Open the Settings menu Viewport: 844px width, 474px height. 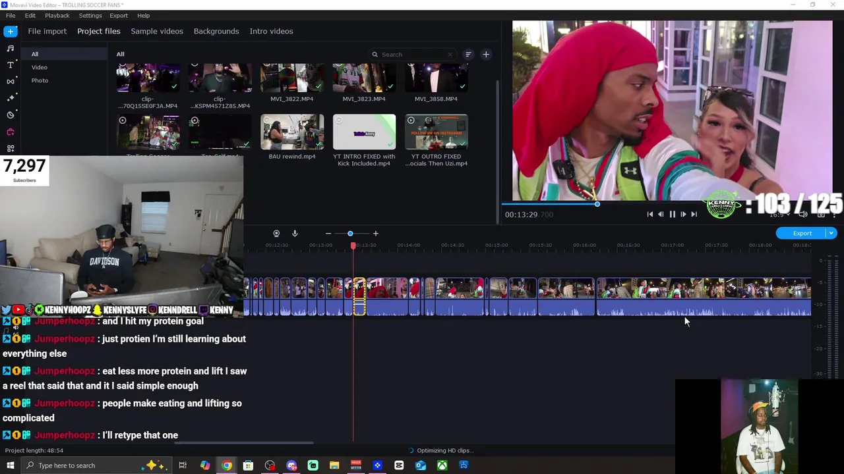(90, 15)
